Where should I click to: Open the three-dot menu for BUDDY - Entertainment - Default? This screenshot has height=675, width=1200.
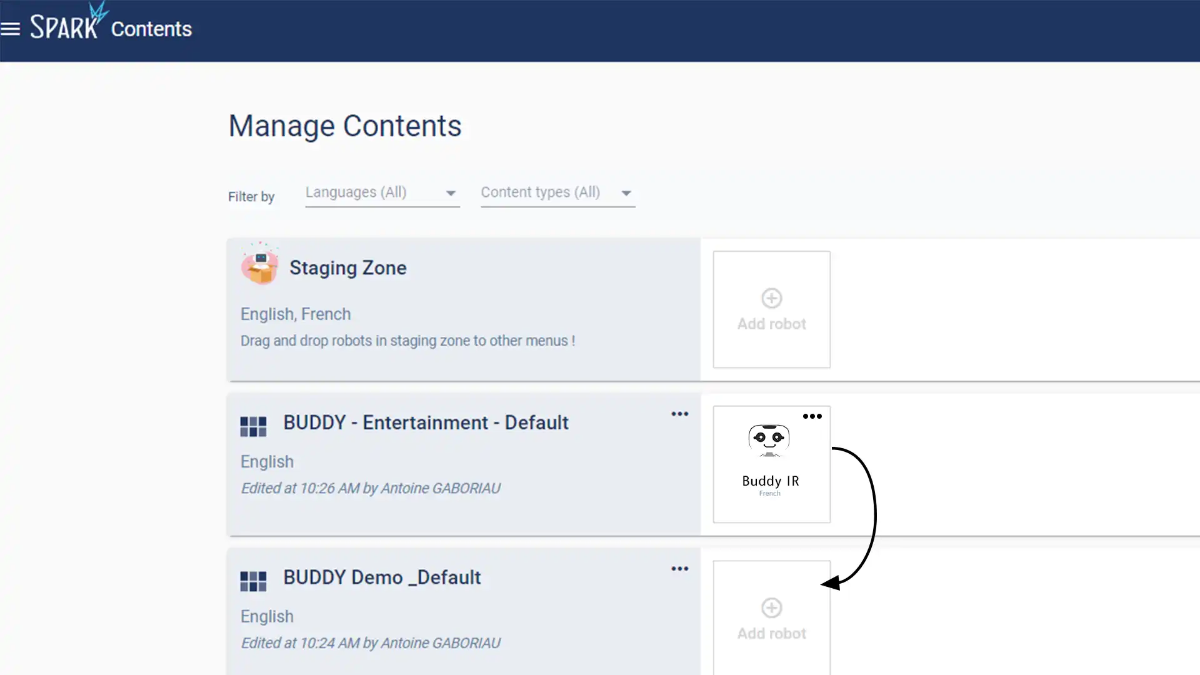pos(679,414)
